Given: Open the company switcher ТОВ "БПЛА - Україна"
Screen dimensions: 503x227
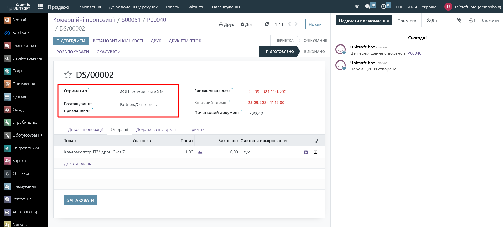Looking at the screenshot, I should coord(417,7).
